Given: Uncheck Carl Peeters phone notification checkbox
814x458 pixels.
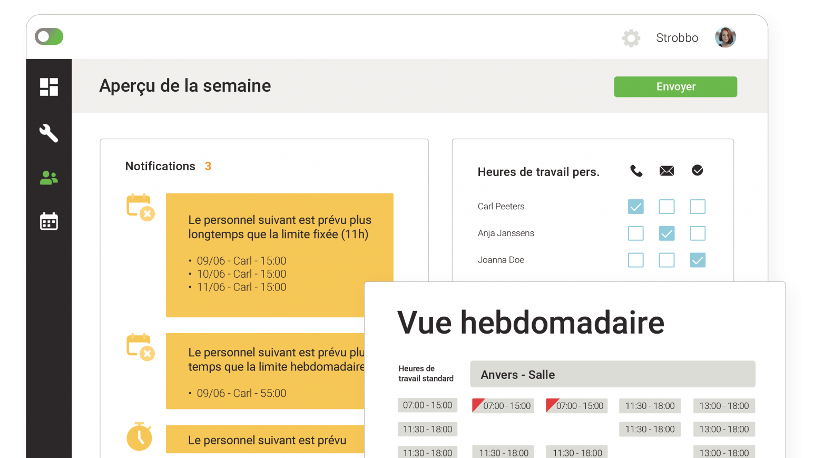Looking at the screenshot, I should click(x=636, y=207).
